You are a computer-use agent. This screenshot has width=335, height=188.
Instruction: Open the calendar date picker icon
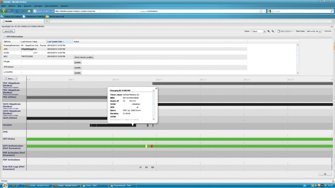pyautogui.click(x=278, y=31)
